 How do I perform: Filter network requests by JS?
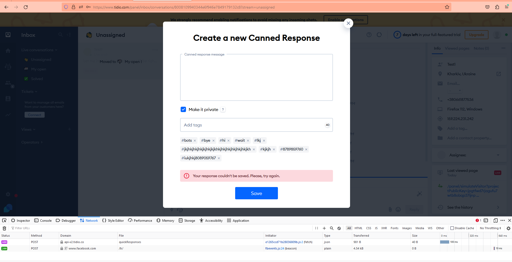(x=376, y=228)
